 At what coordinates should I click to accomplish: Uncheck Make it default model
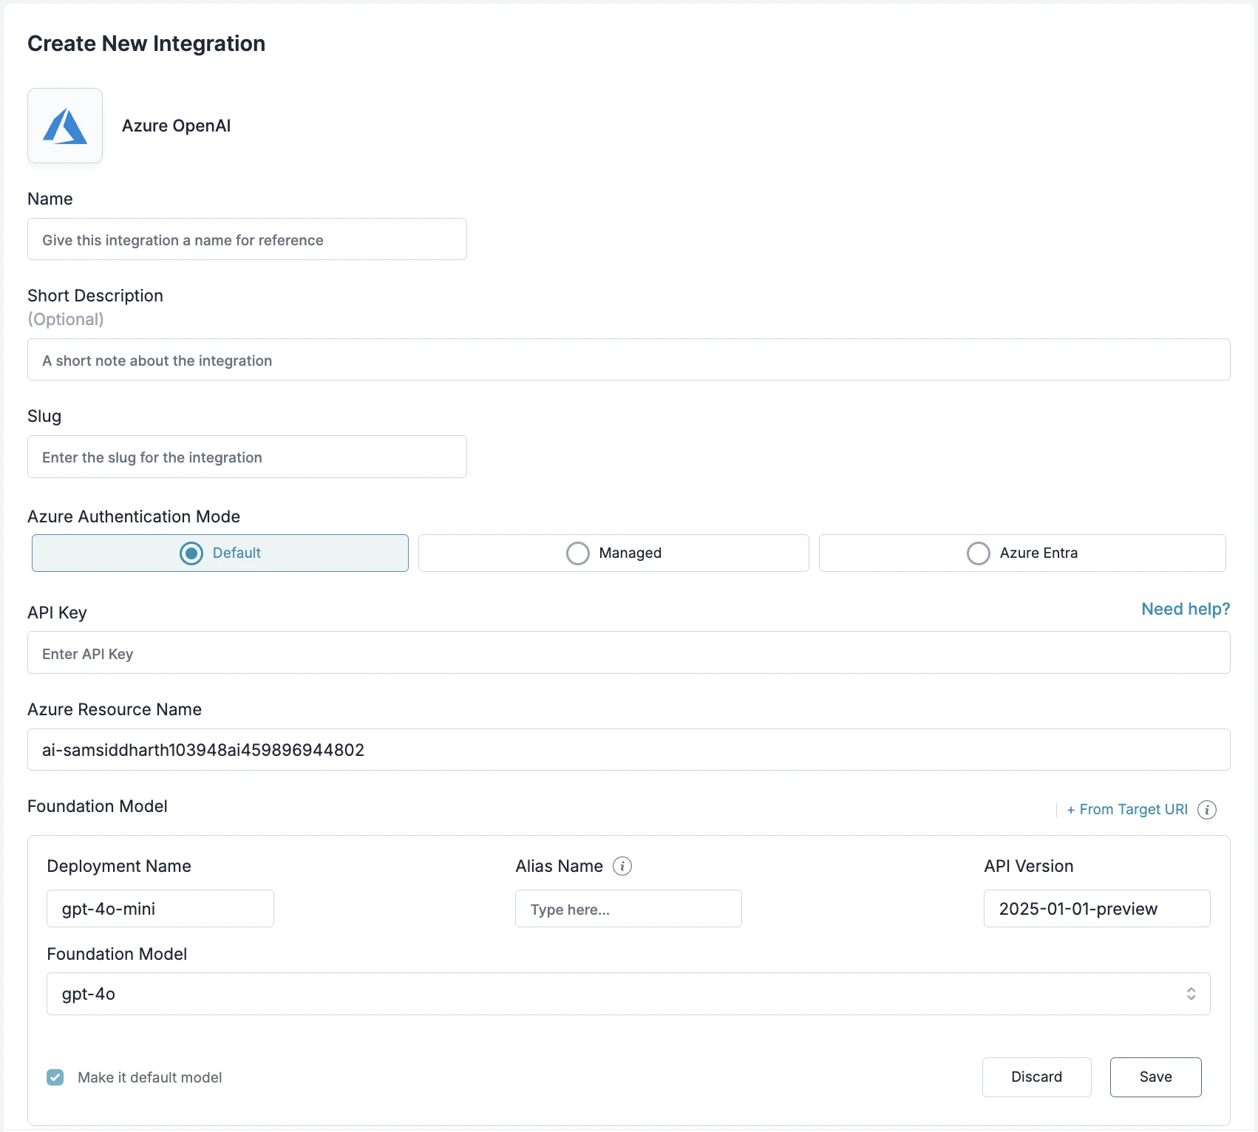click(55, 1077)
